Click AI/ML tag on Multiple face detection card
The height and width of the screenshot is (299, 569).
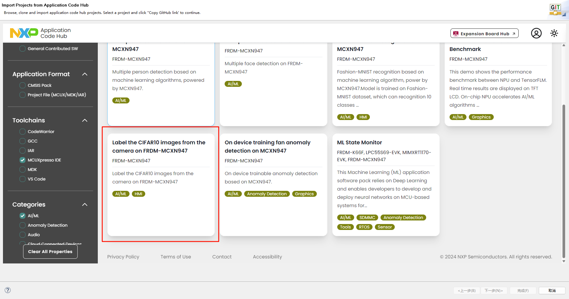233,84
